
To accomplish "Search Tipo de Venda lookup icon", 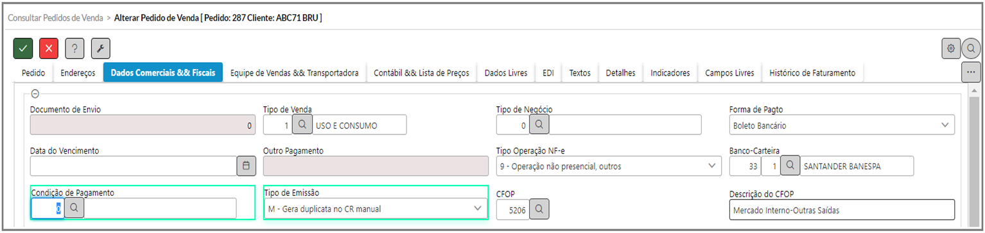I will (x=302, y=125).
